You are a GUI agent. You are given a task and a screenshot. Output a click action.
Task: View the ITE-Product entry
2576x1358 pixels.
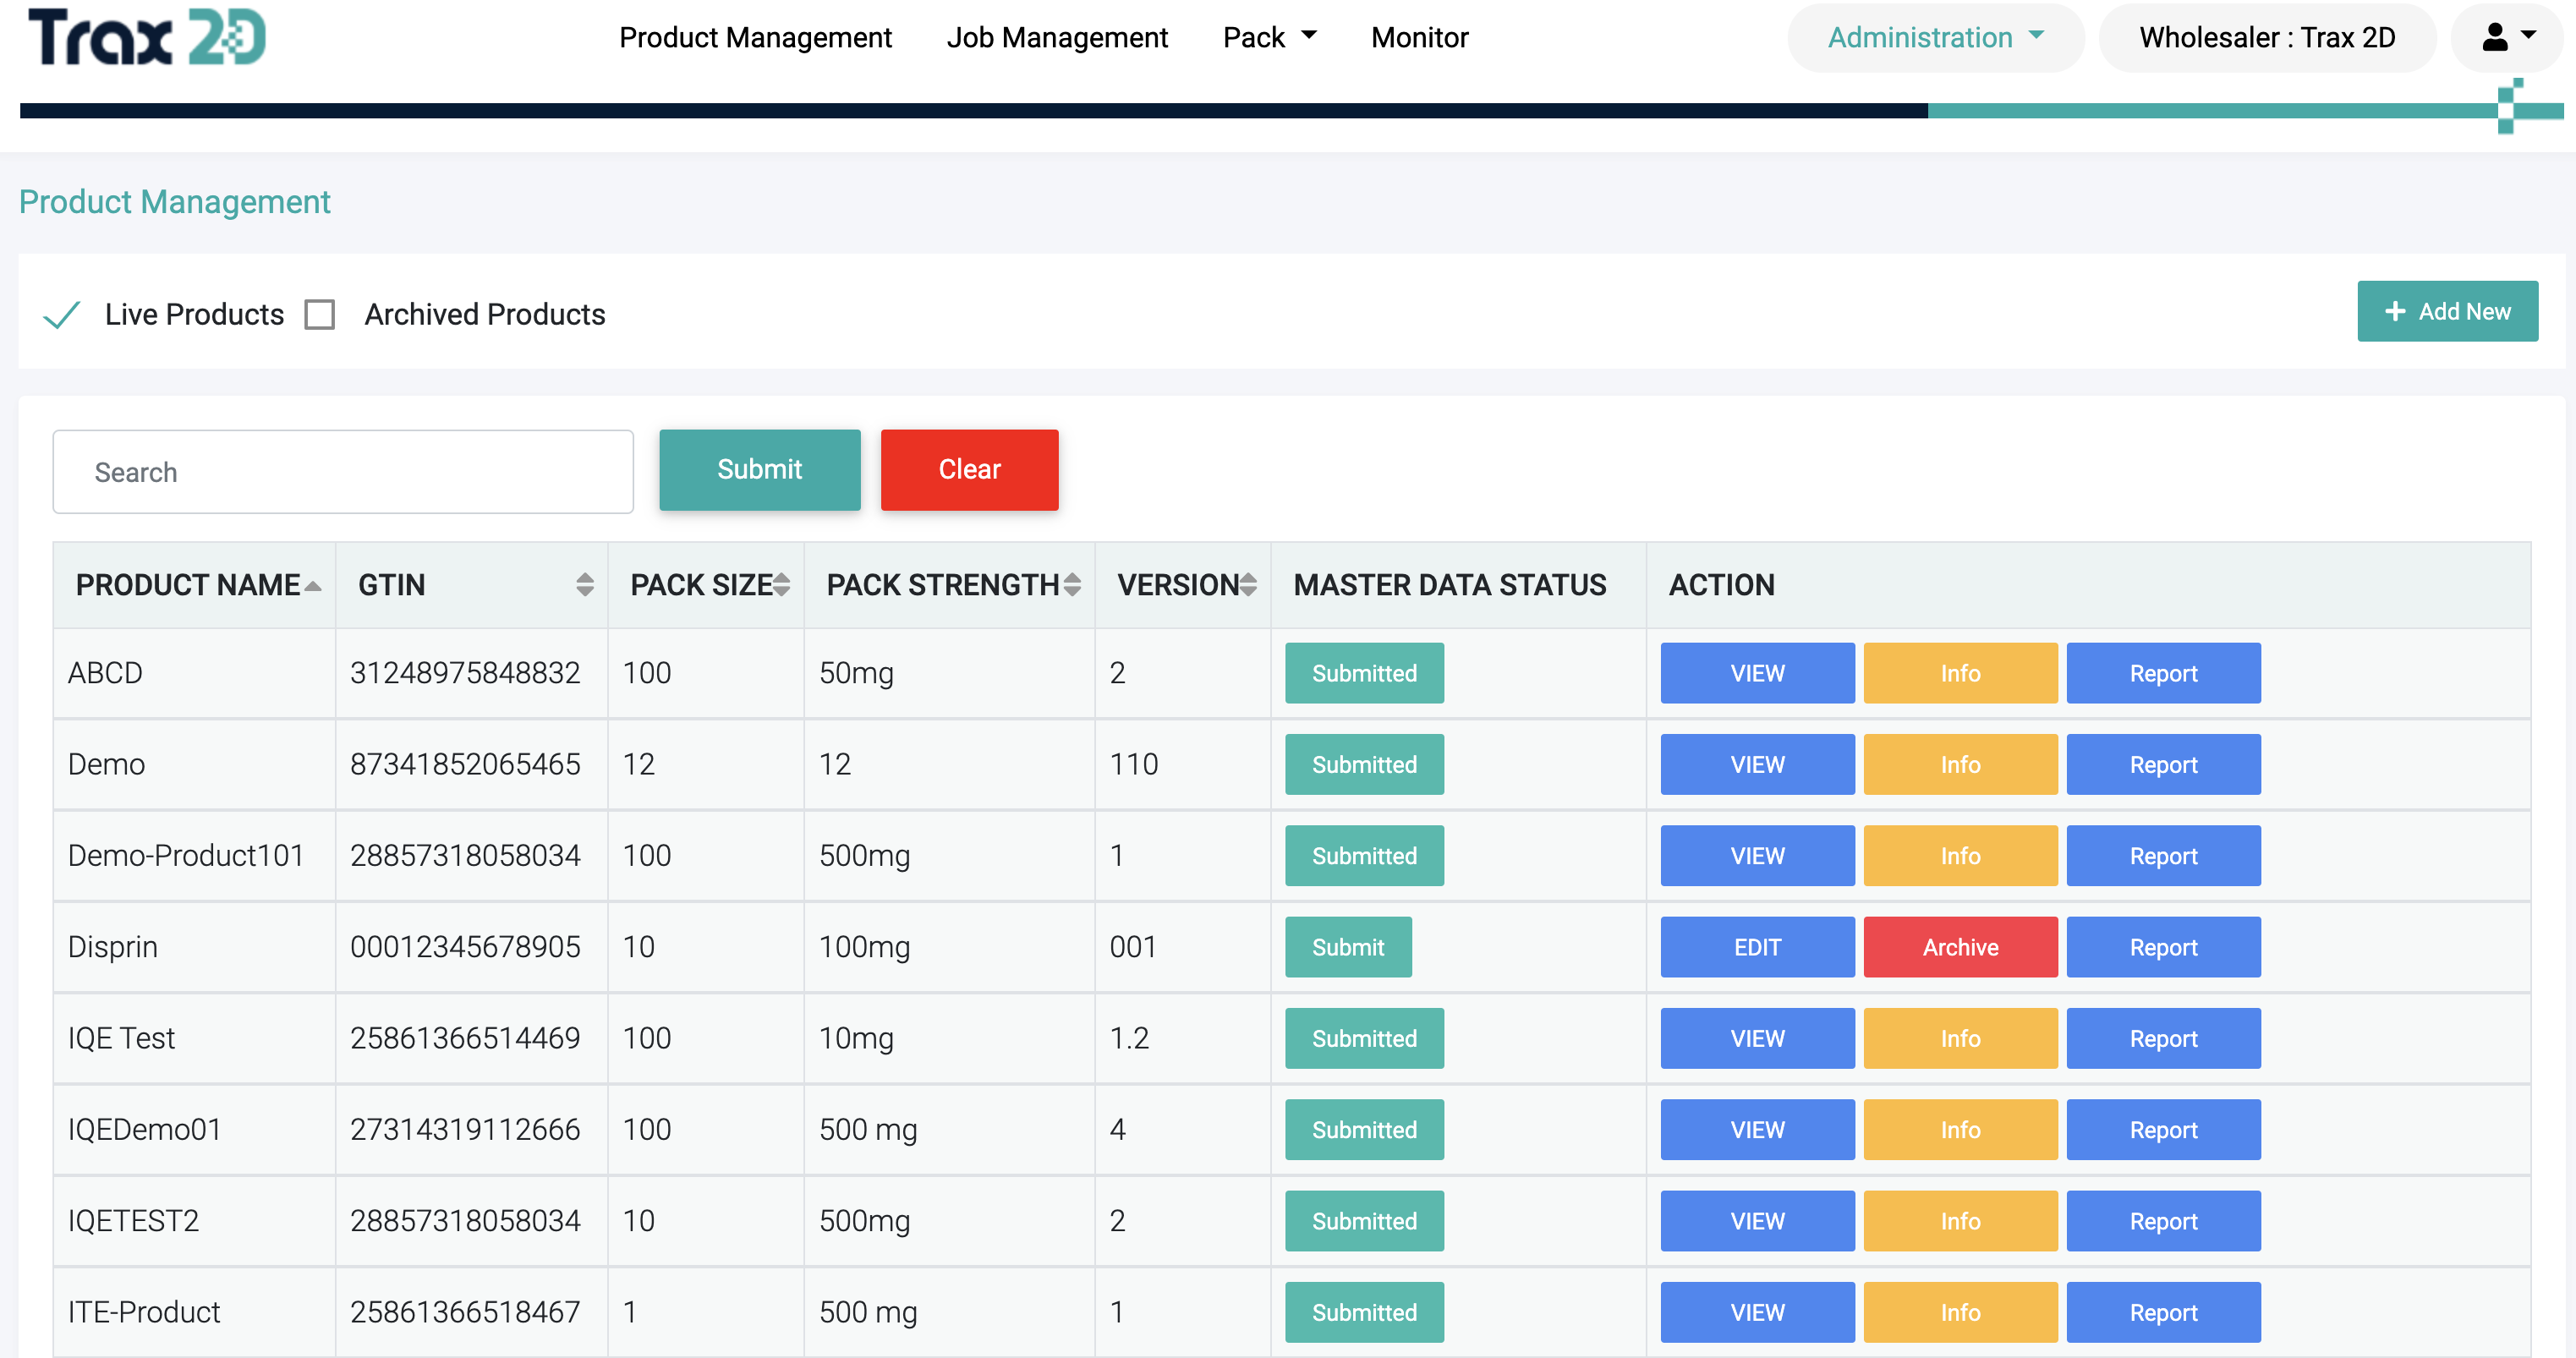coord(1757,1312)
